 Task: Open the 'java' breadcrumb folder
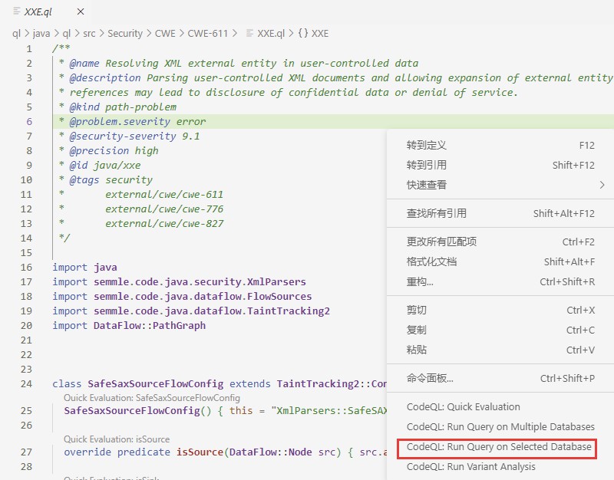(x=41, y=34)
